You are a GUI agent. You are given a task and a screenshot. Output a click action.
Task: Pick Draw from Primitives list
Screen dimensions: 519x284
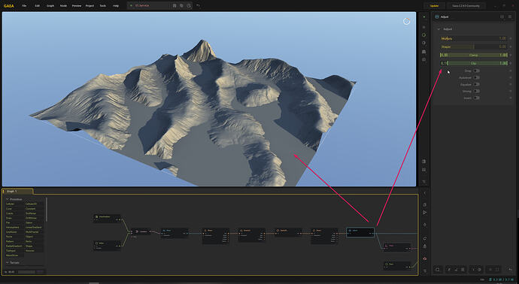[x=9, y=218]
